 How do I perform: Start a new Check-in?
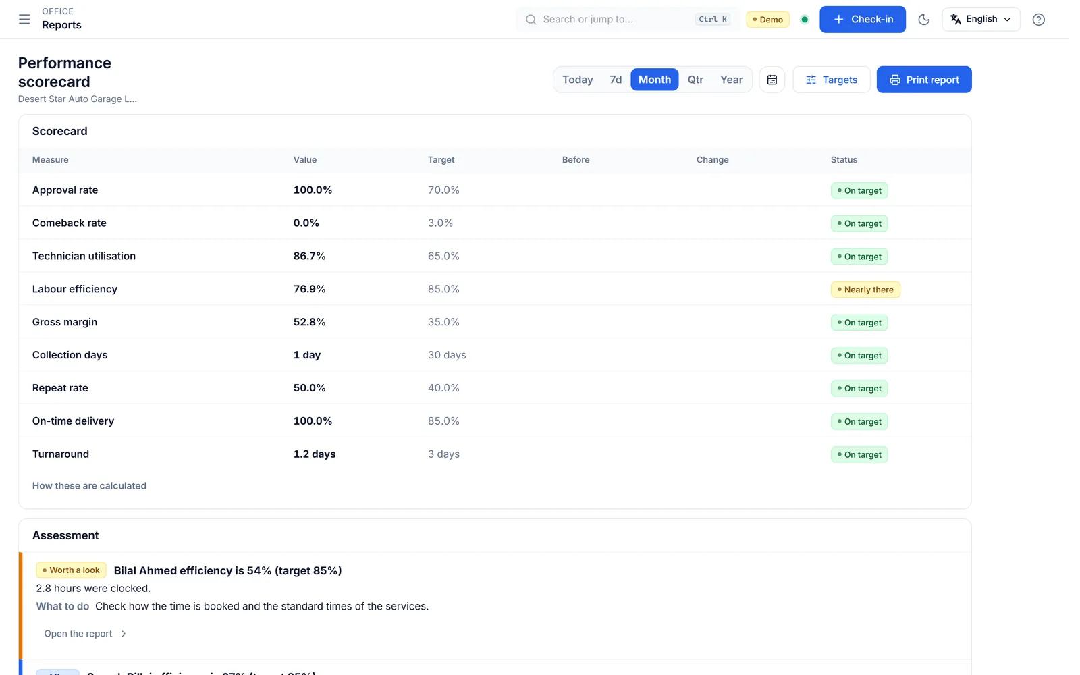[863, 20]
